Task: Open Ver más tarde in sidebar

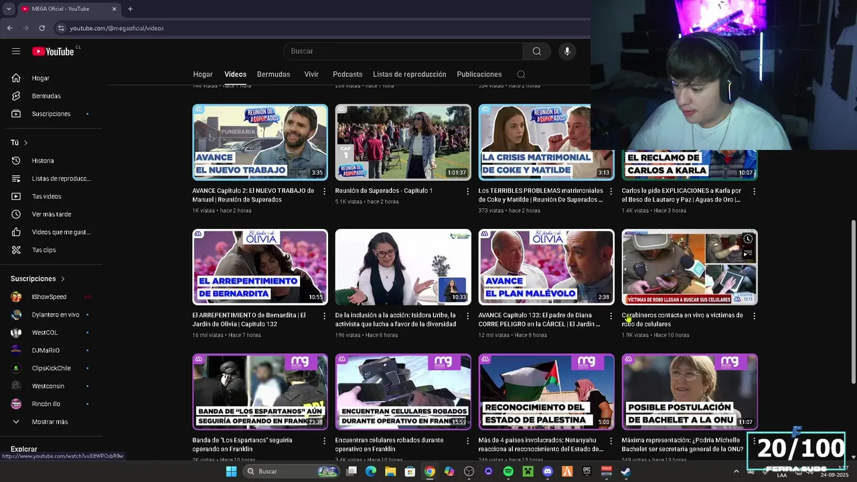Action: coord(52,214)
